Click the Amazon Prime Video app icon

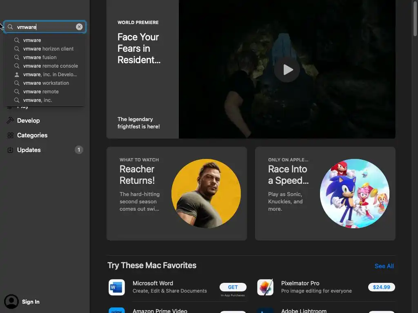pos(116,310)
